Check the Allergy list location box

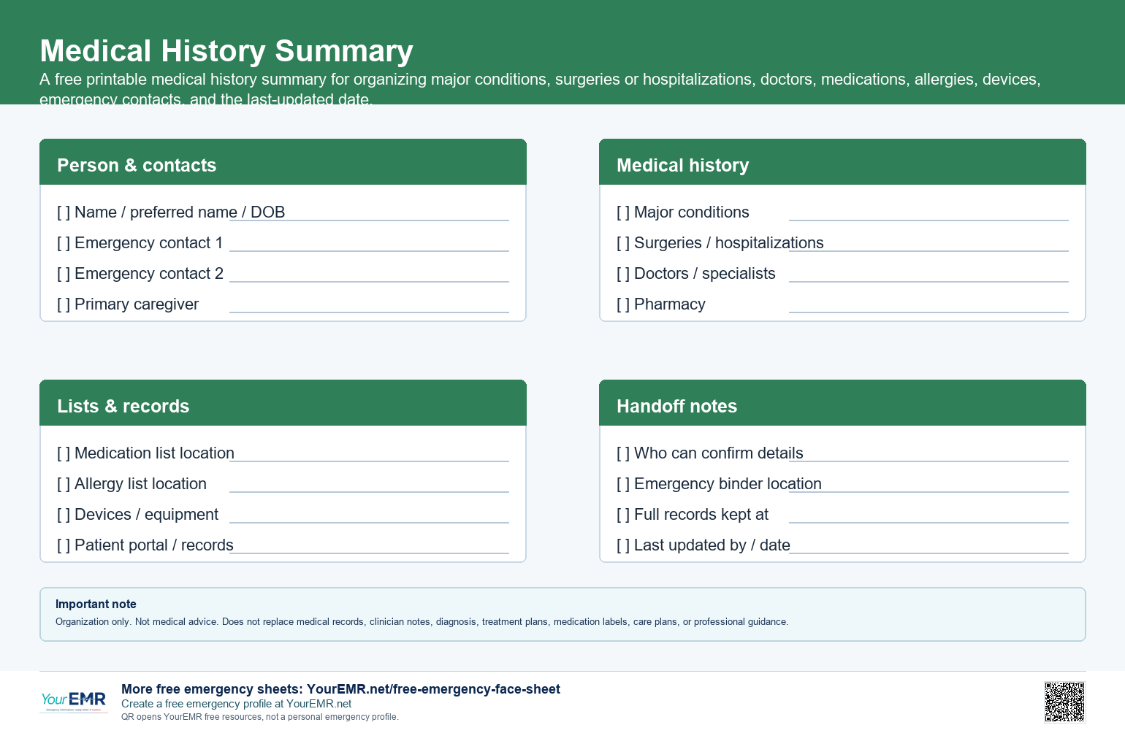click(64, 484)
